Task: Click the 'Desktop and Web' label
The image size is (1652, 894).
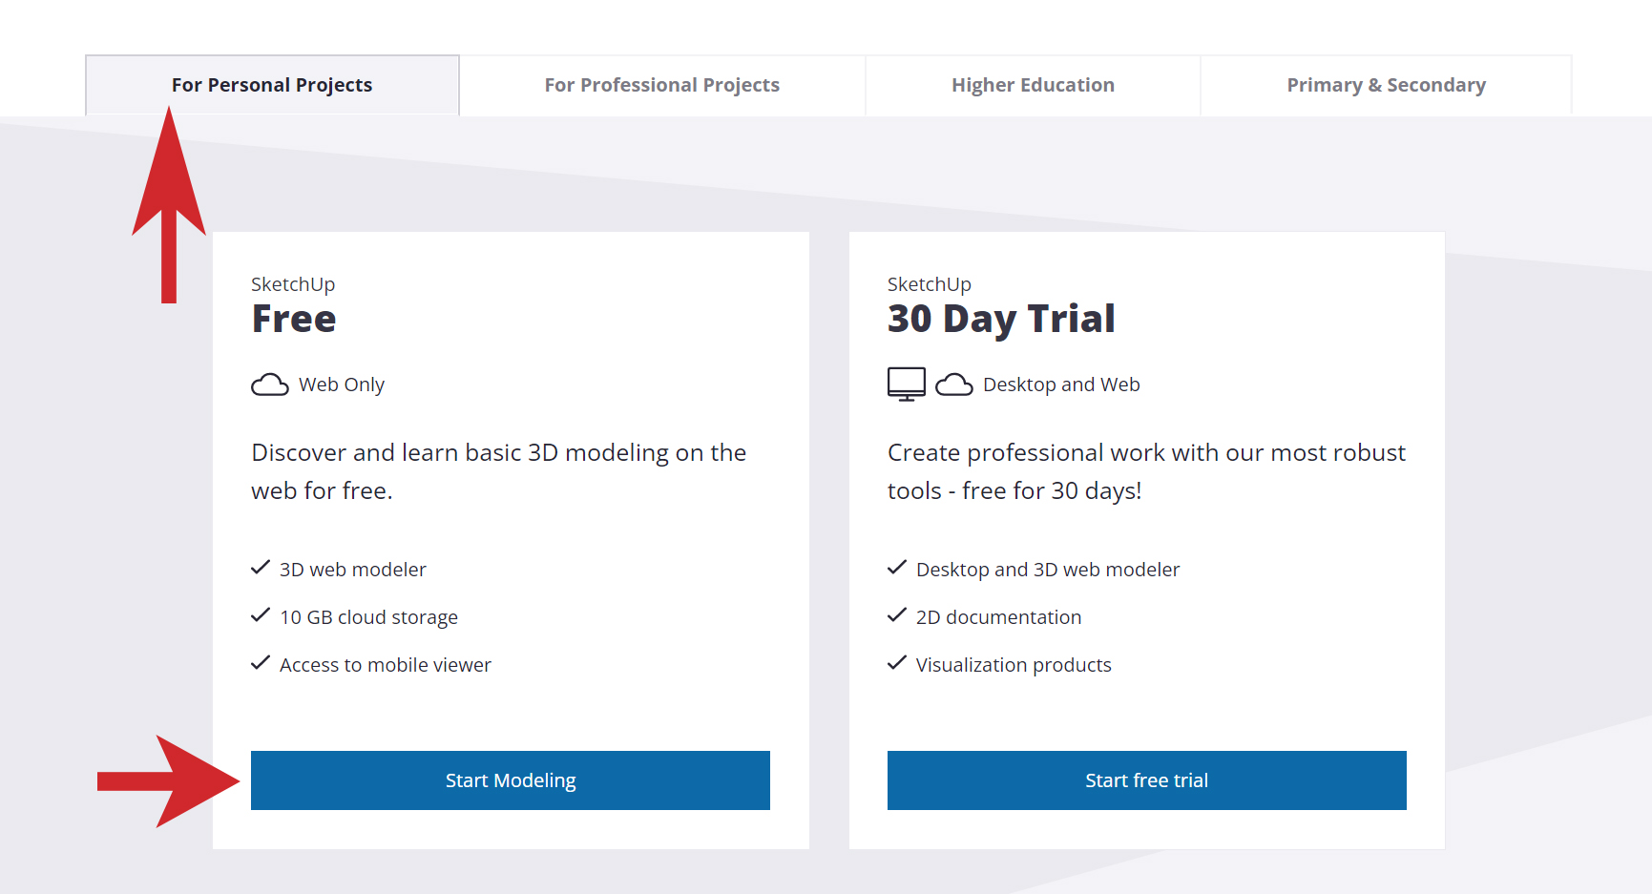Action: (x=1061, y=385)
